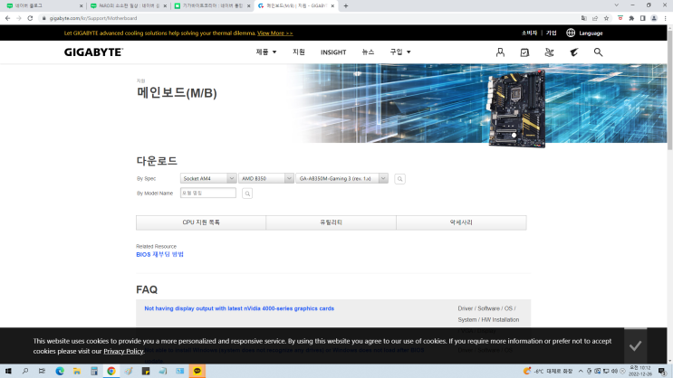Image resolution: width=673 pixels, height=378 pixels.
Task: Click the globe Language icon
Action: click(571, 33)
